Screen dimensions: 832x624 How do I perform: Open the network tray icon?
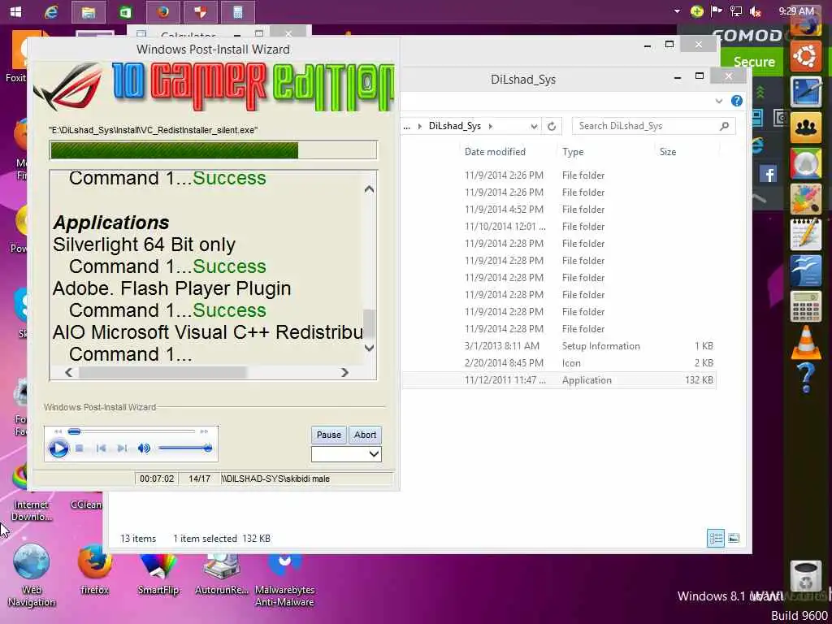(736, 11)
